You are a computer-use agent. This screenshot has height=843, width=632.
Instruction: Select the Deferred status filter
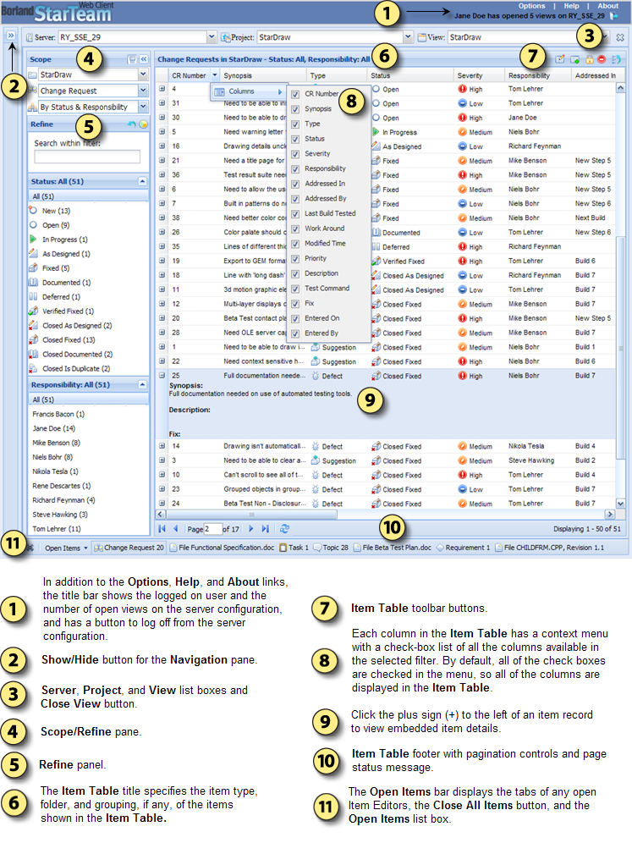tap(61, 297)
